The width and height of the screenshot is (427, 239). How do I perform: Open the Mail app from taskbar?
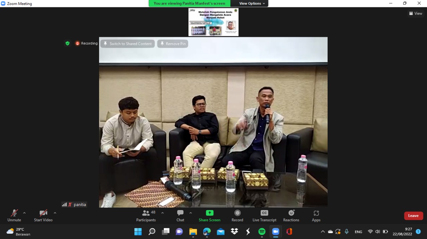click(x=221, y=231)
